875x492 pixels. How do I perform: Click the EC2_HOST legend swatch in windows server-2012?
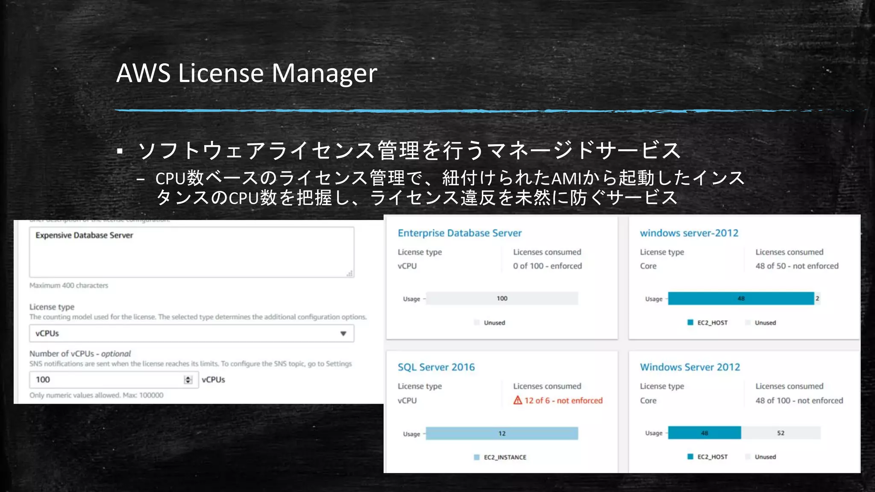coord(690,322)
